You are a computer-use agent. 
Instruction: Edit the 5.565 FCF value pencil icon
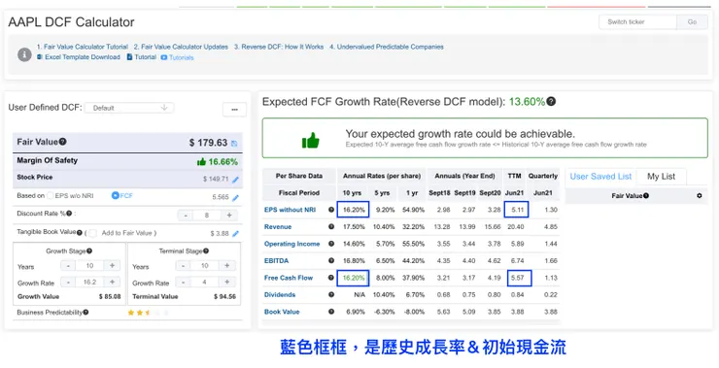(236, 198)
